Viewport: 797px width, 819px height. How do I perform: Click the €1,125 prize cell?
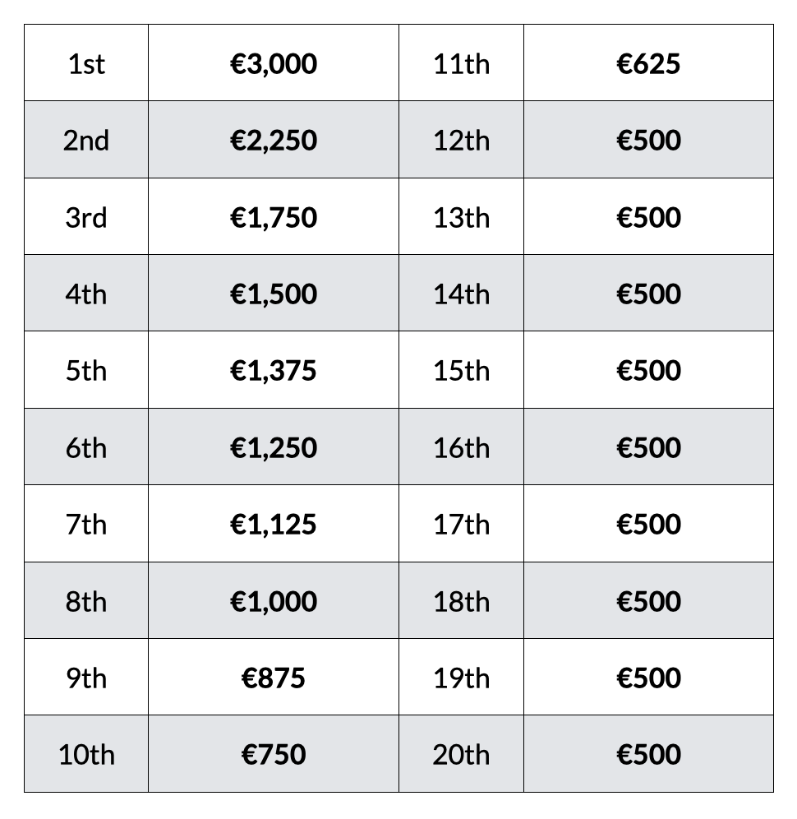pyautogui.click(x=274, y=524)
